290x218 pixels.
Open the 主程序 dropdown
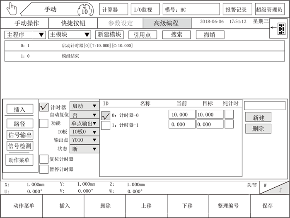pos(24,35)
